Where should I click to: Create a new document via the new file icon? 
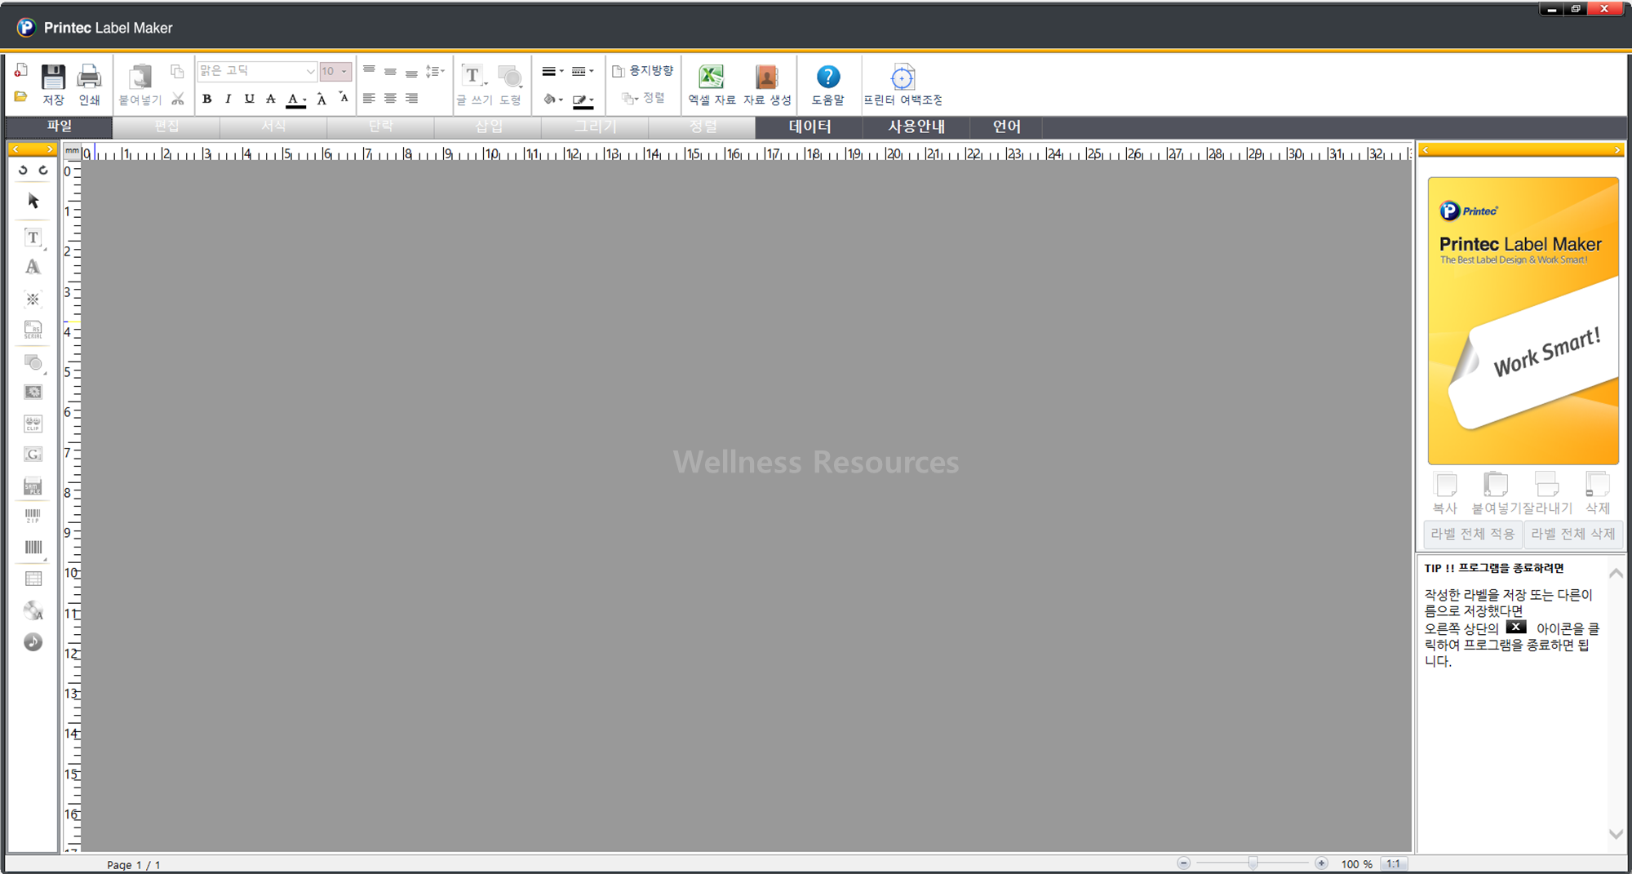click(x=21, y=71)
